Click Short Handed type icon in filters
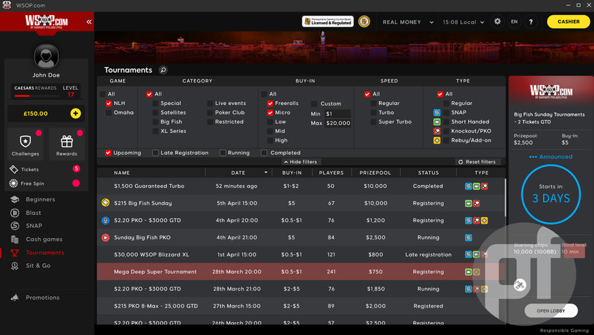The width and height of the screenshot is (594, 335). click(437, 122)
